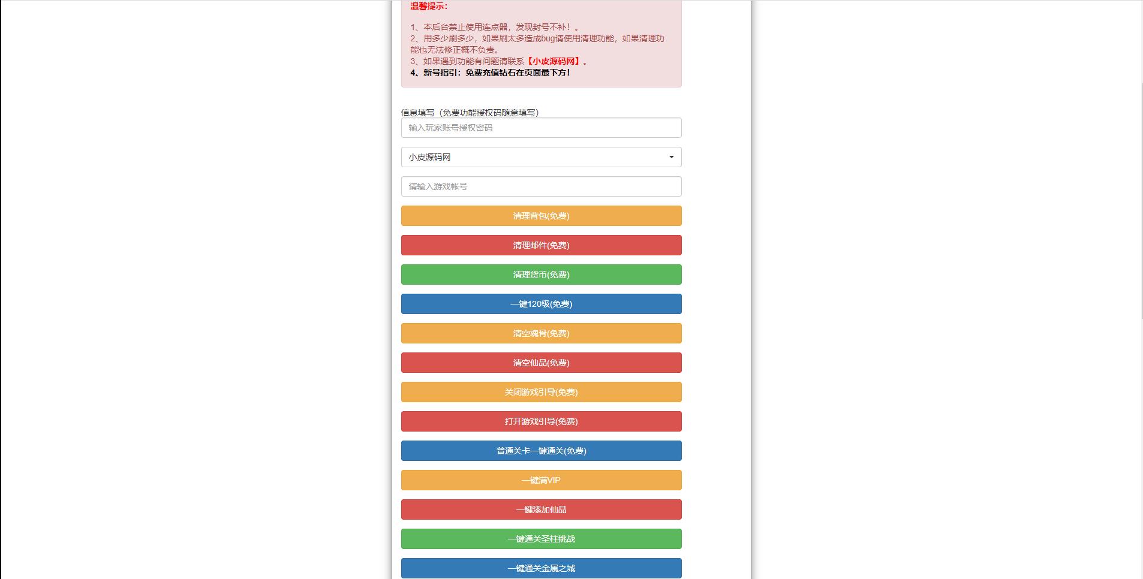Image resolution: width=1143 pixels, height=579 pixels.
Task: Click the 清理背包(免费) button
Action: tap(541, 216)
